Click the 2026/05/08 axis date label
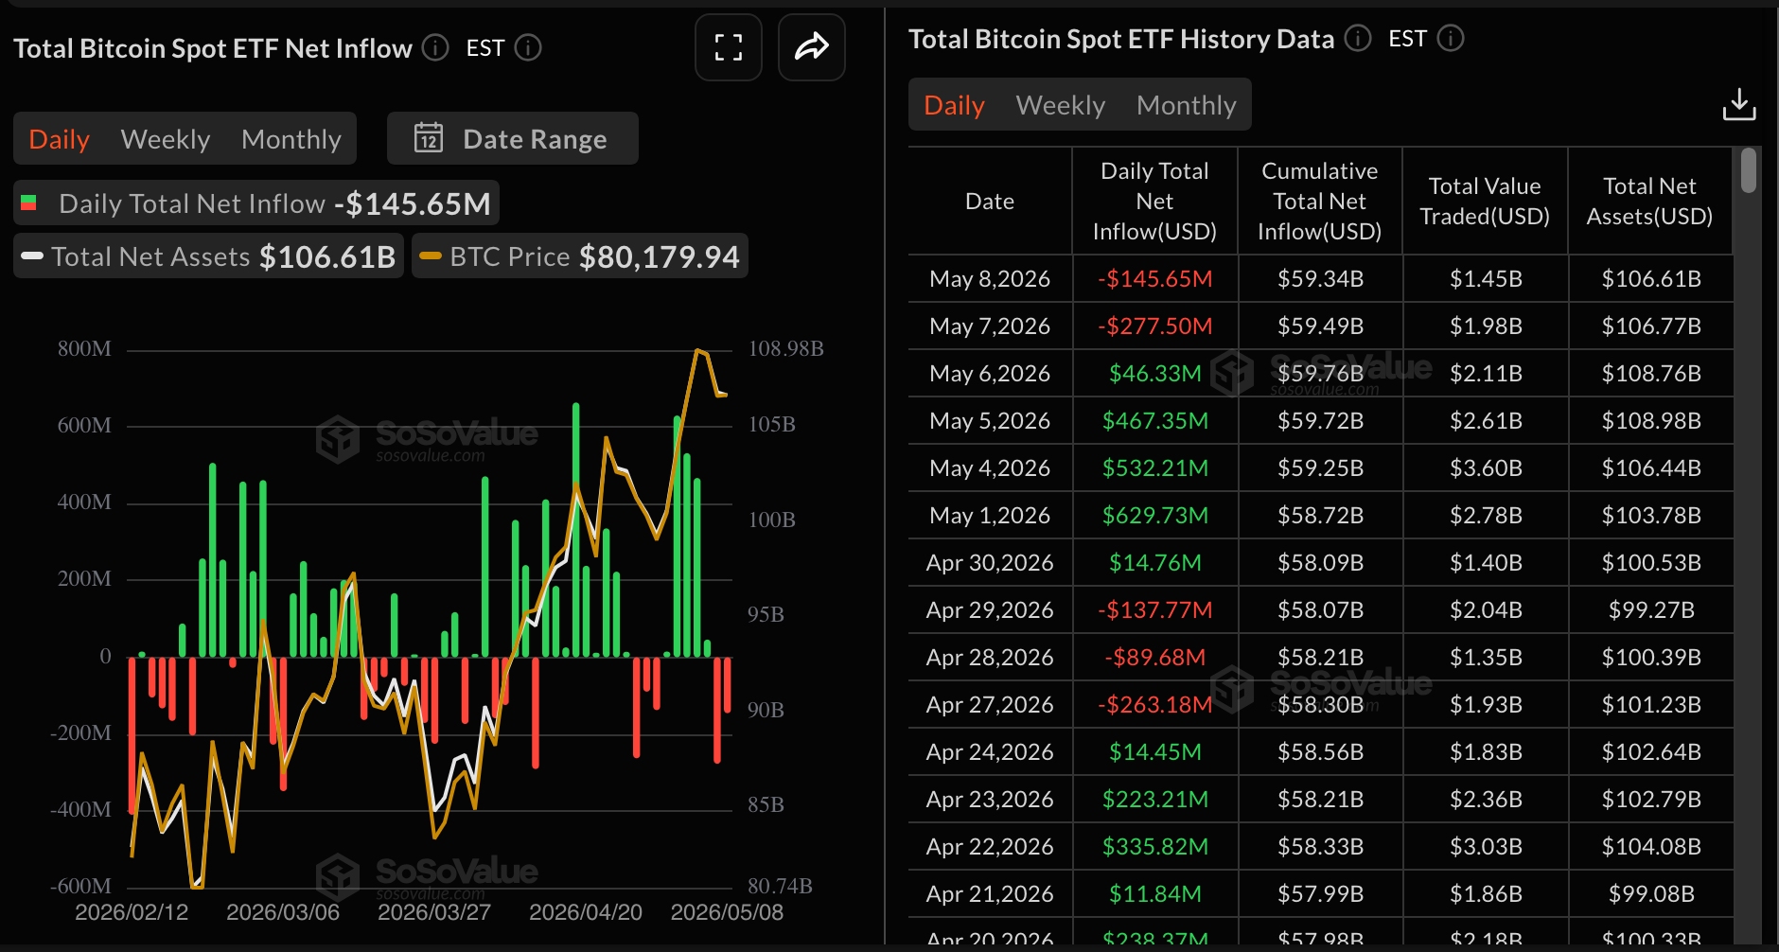1779x952 pixels. click(x=727, y=912)
